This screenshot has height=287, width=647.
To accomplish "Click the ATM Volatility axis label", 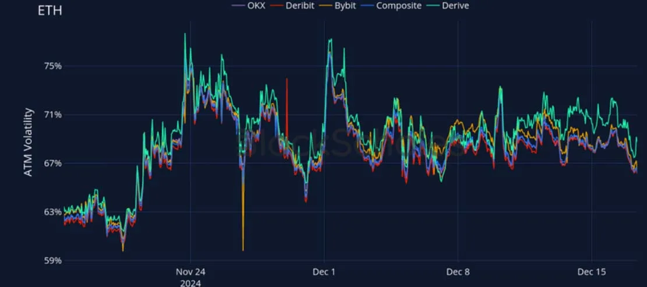I will pos(28,142).
